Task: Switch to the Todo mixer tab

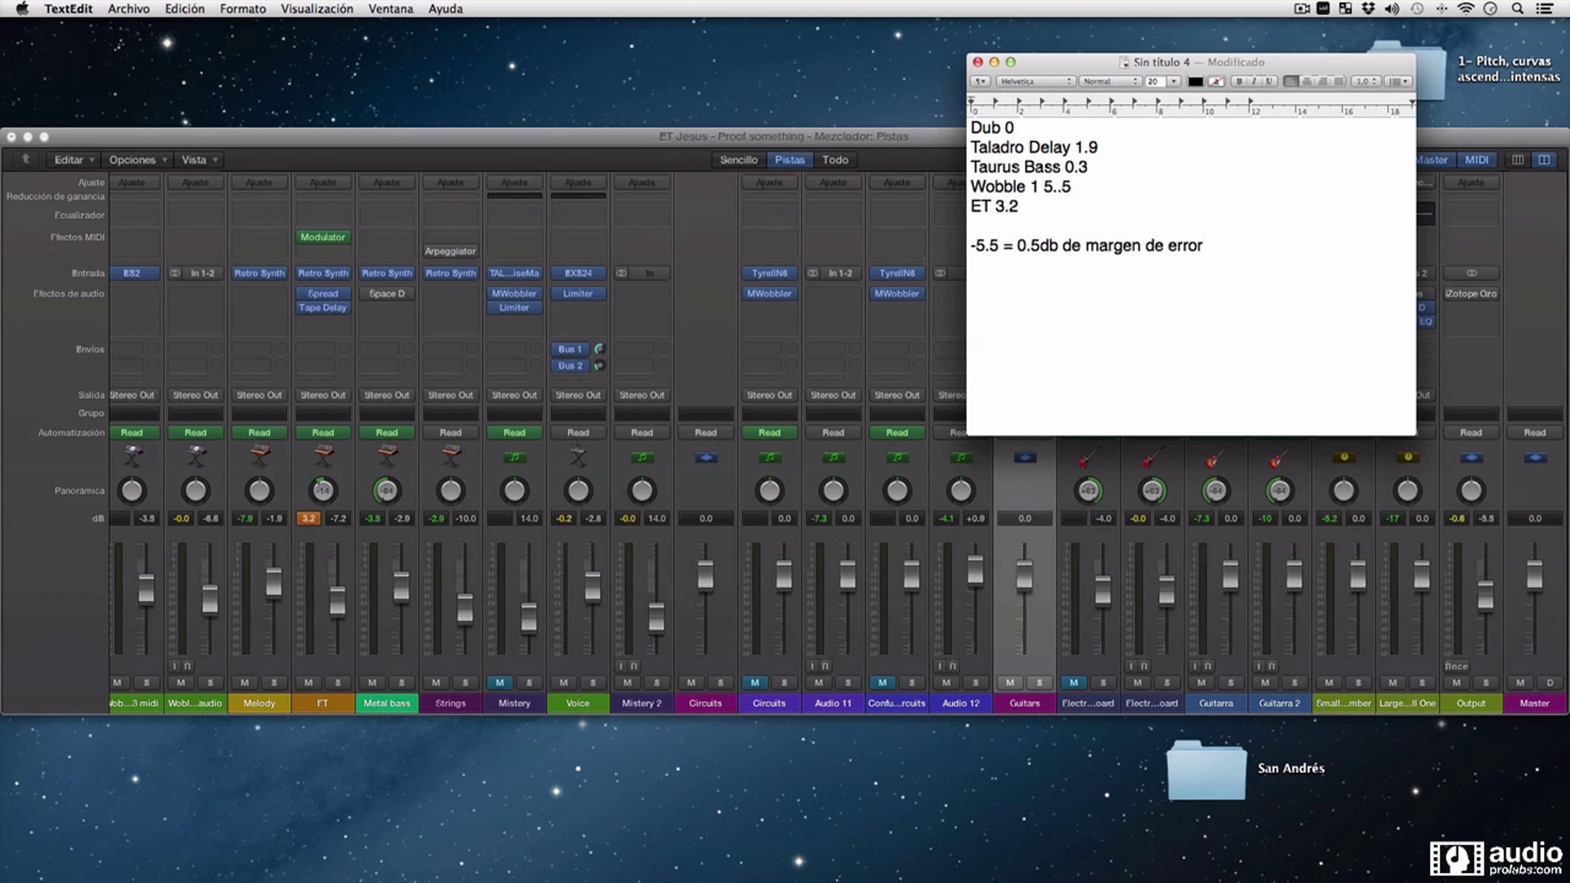Action: point(835,160)
